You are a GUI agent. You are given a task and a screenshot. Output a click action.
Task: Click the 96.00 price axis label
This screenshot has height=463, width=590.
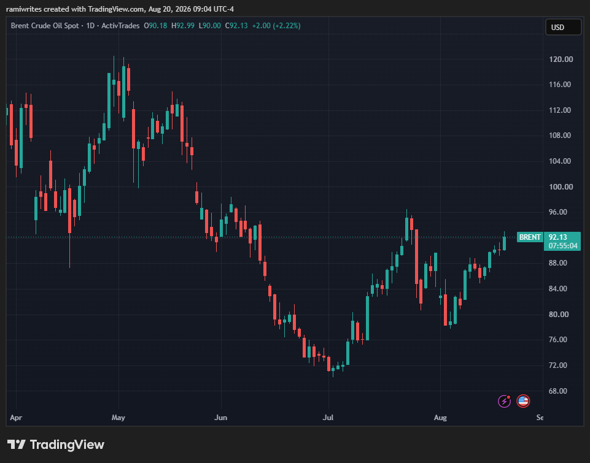pyautogui.click(x=557, y=212)
